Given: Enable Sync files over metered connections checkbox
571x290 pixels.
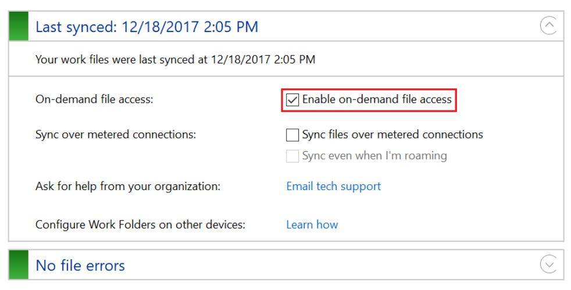Looking at the screenshot, I should [292, 135].
